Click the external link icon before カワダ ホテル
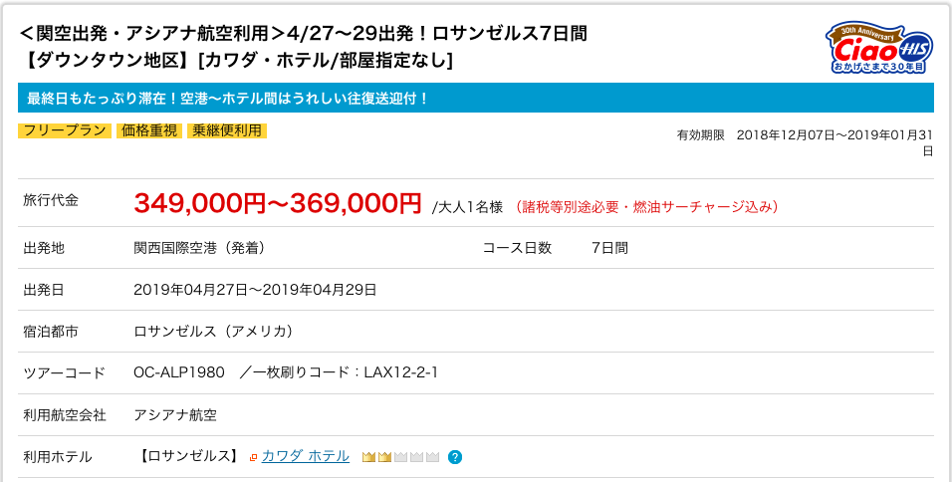This screenshot has height=482, width=952. [x=254, y=457]
